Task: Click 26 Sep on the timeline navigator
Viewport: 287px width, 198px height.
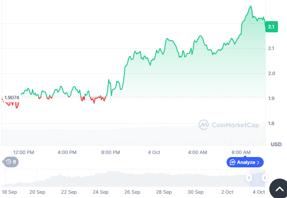Action: click(x=132, y=192)
